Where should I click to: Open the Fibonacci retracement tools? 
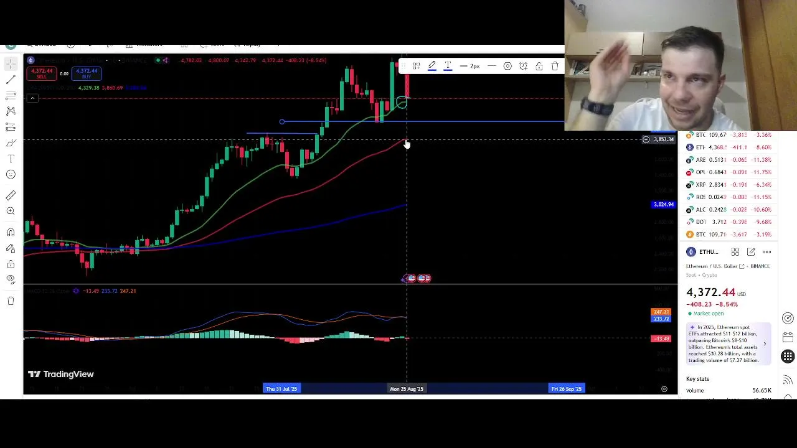coord(11,95)
